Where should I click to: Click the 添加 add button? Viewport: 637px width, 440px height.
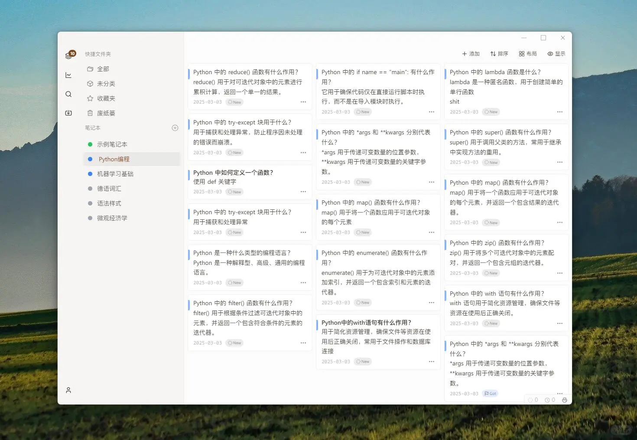[x=471, y=53]
